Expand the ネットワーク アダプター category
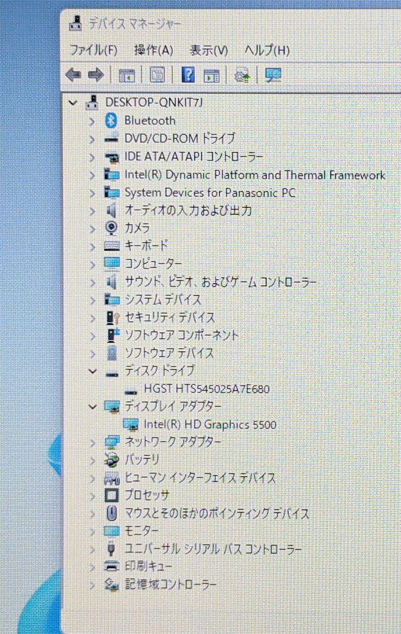The height and width of the screenshot is (634, 401). (93, 442)
